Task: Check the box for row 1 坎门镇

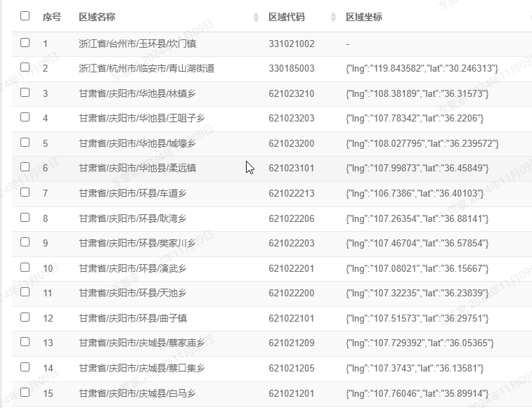Action: coord(25,43)
